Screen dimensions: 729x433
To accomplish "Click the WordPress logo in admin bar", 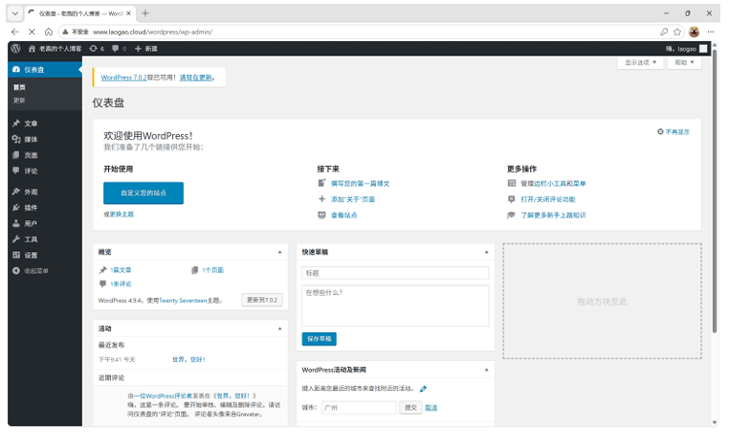I will point(16,49).
